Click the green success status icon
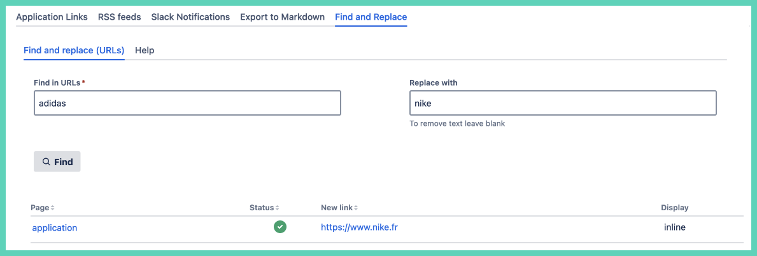The height and width of the screenshot is (256, 757). 280,227
